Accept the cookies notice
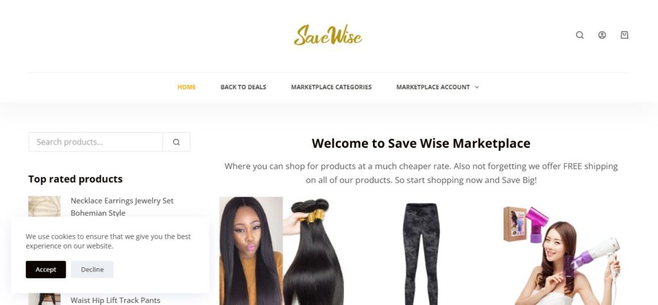 [x=46, y=269]
